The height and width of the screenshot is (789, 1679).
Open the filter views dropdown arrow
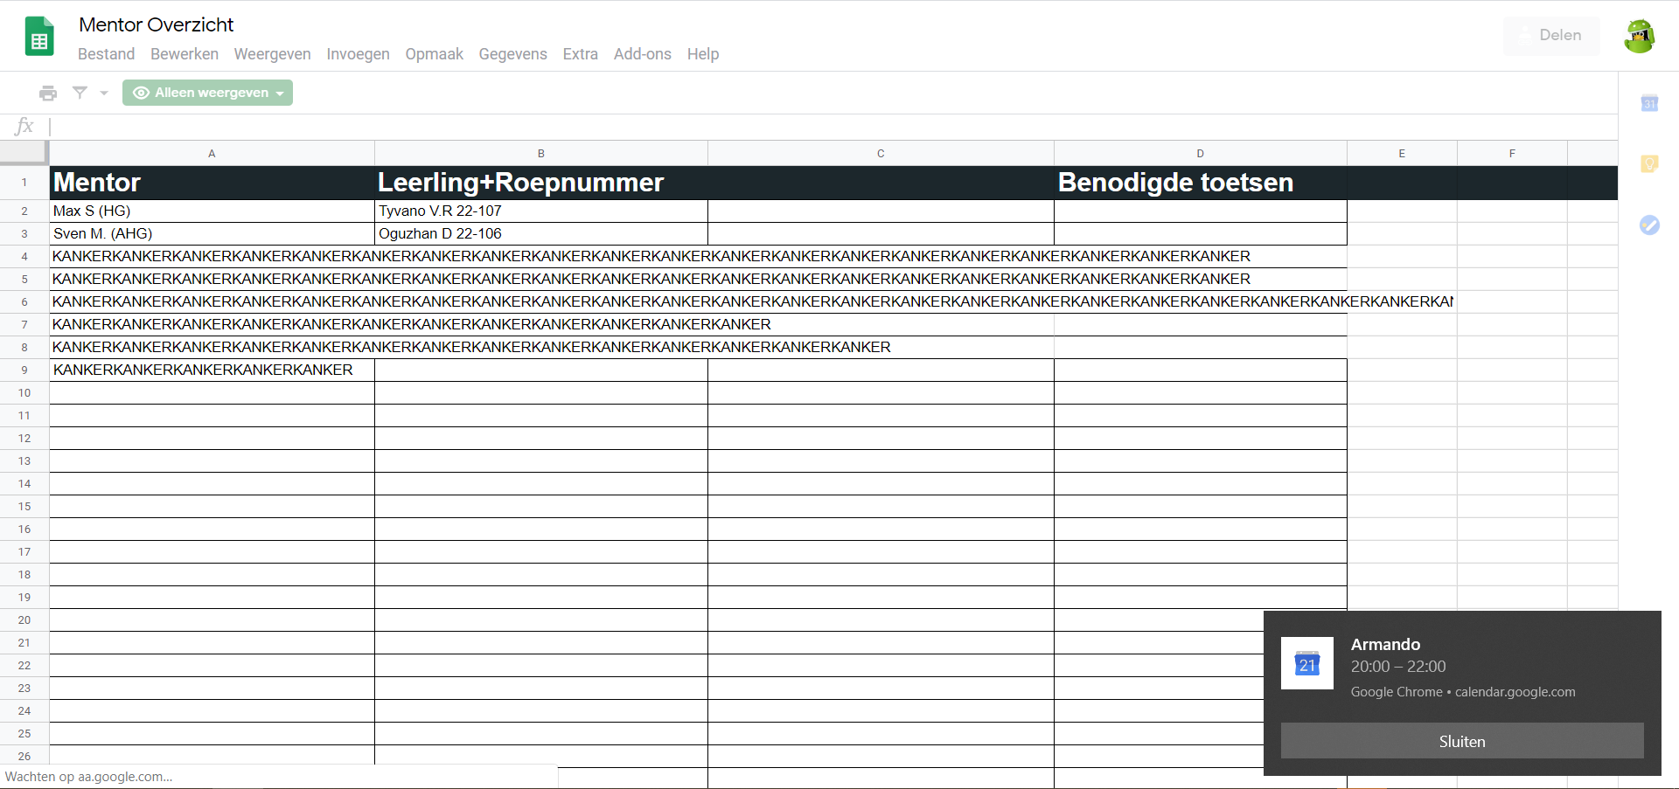coord(104,93)
